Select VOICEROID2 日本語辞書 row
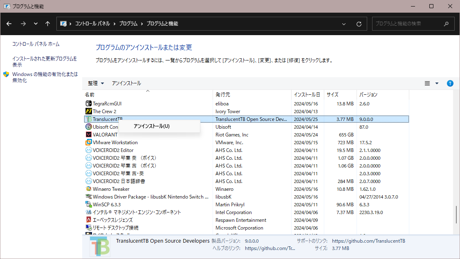Image resolution: width=460 pixels, height=259 pixels. click(247, 181)
